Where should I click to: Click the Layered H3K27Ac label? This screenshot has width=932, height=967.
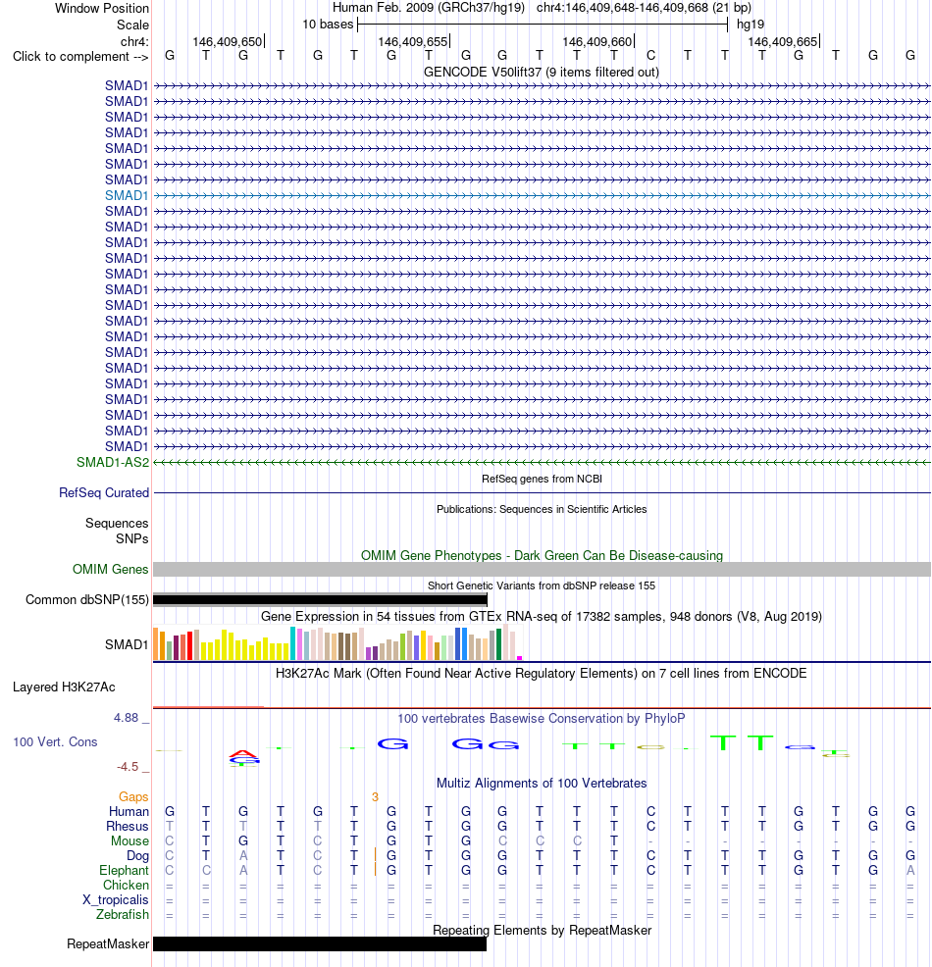click(x=64, y=687)
